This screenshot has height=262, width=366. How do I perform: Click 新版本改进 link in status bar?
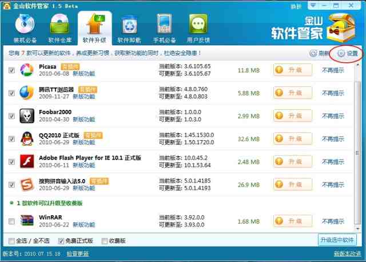click(x=347, y=253)
